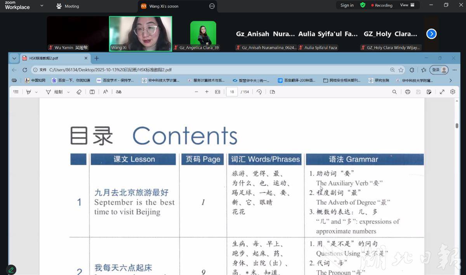This screenshot has width=466, height=275.
Task: Click the address bar file path
Action: pyautogui.click(x=110, y=70)
